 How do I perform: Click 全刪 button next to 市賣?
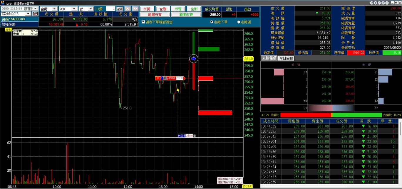pyautogui.click(x=194, y=9)
